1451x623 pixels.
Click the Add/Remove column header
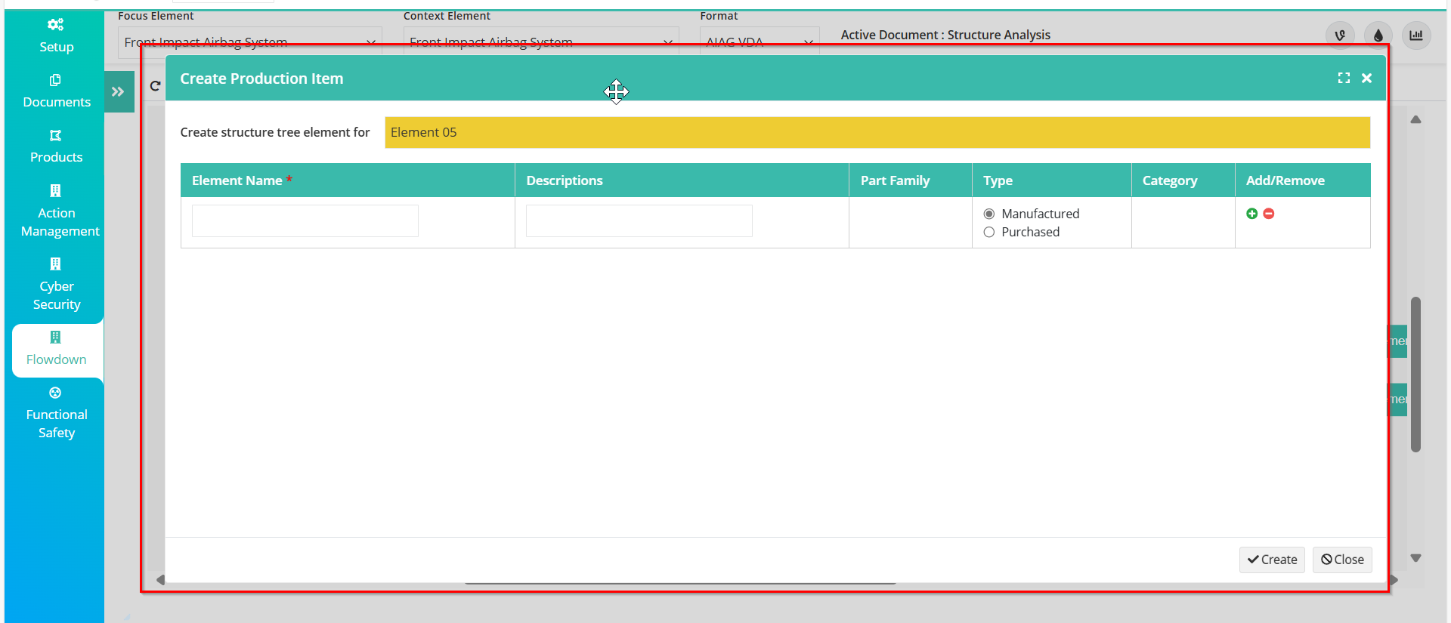[1303, 180]
